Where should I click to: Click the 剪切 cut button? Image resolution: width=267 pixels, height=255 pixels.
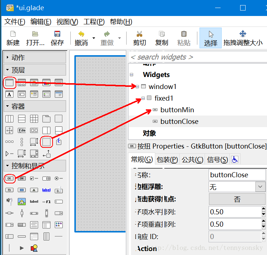[139, 38]
